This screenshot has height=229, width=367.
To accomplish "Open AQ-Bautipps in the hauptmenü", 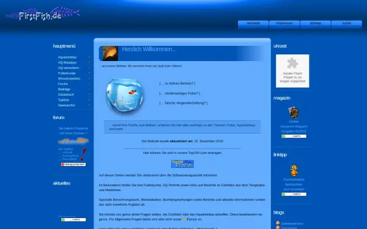I will [67, 63].
